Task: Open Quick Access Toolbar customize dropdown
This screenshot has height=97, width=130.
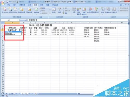Action: click(21, 2)
